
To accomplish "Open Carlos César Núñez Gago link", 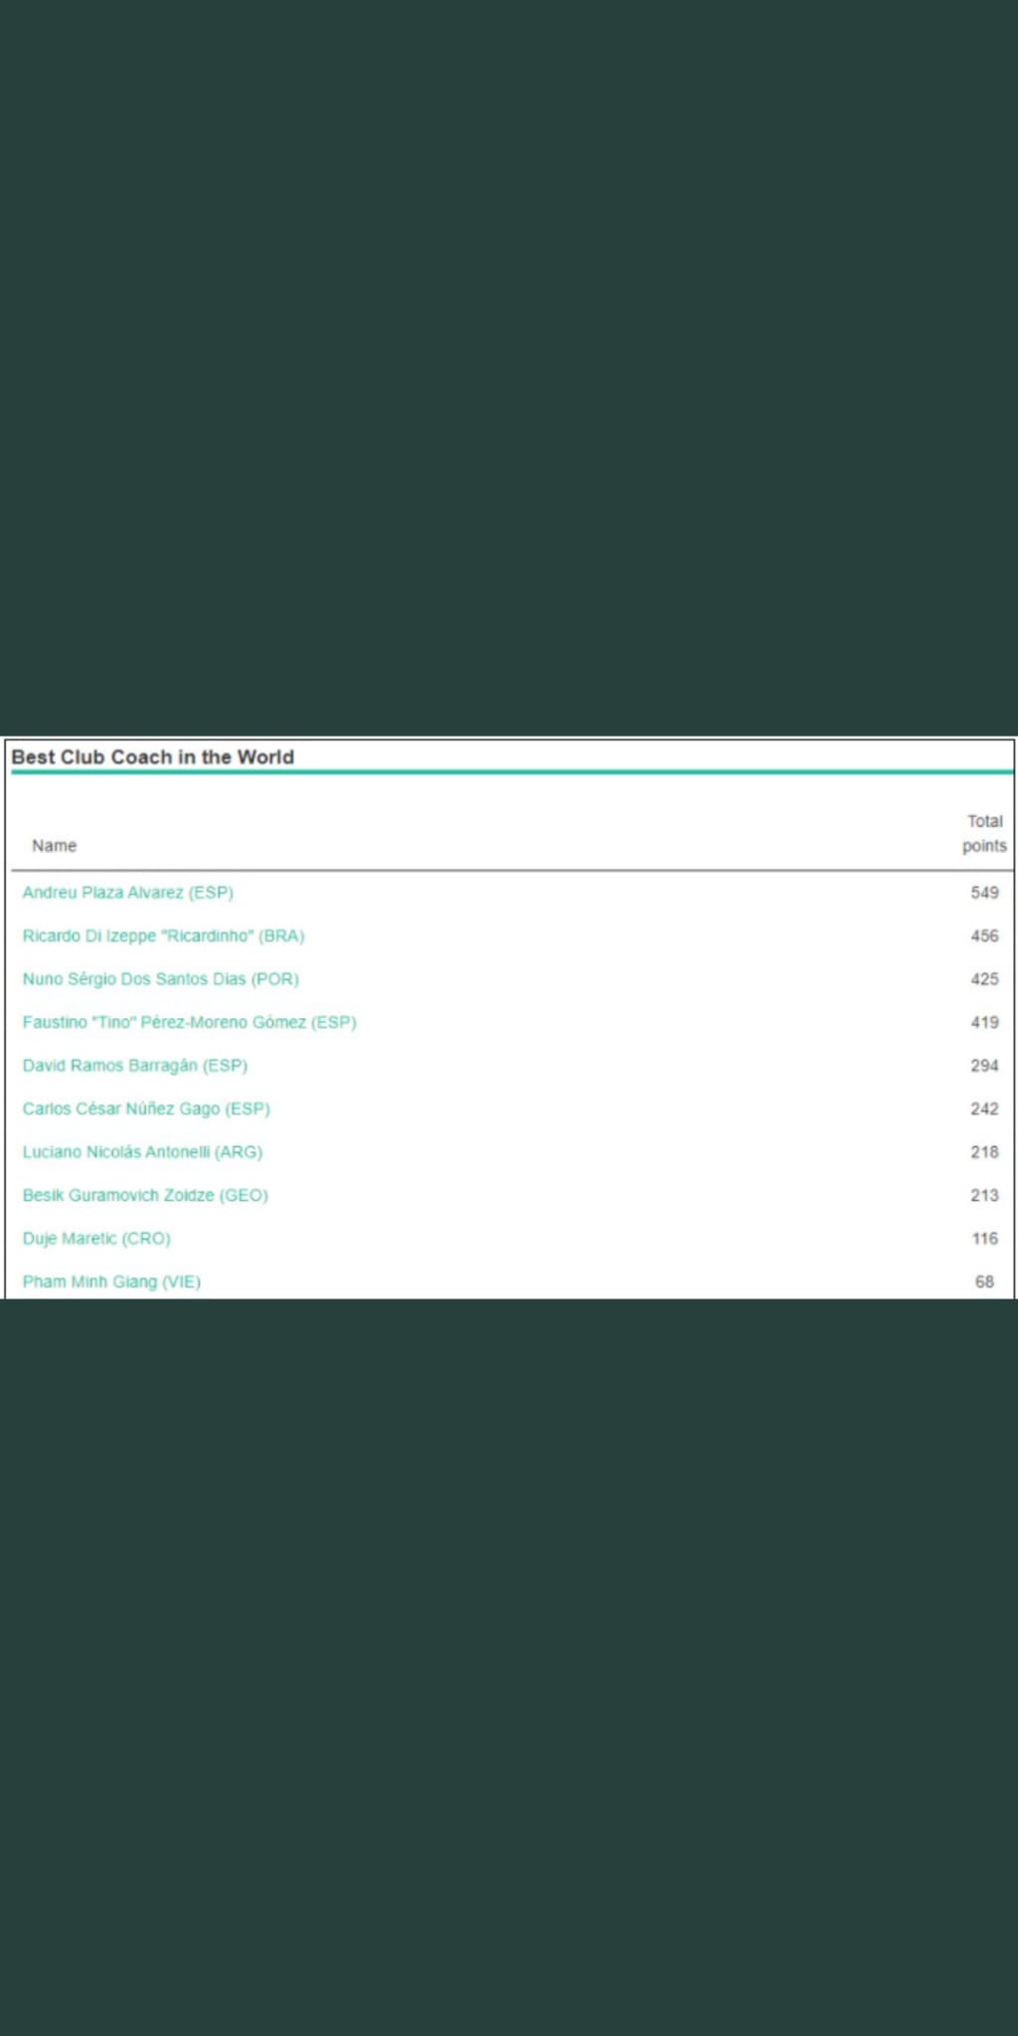I will pyautogui.click(x=146, y=1108).
